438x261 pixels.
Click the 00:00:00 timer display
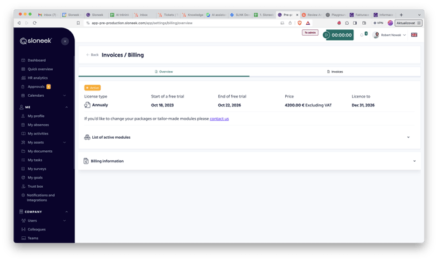(341, 35)
